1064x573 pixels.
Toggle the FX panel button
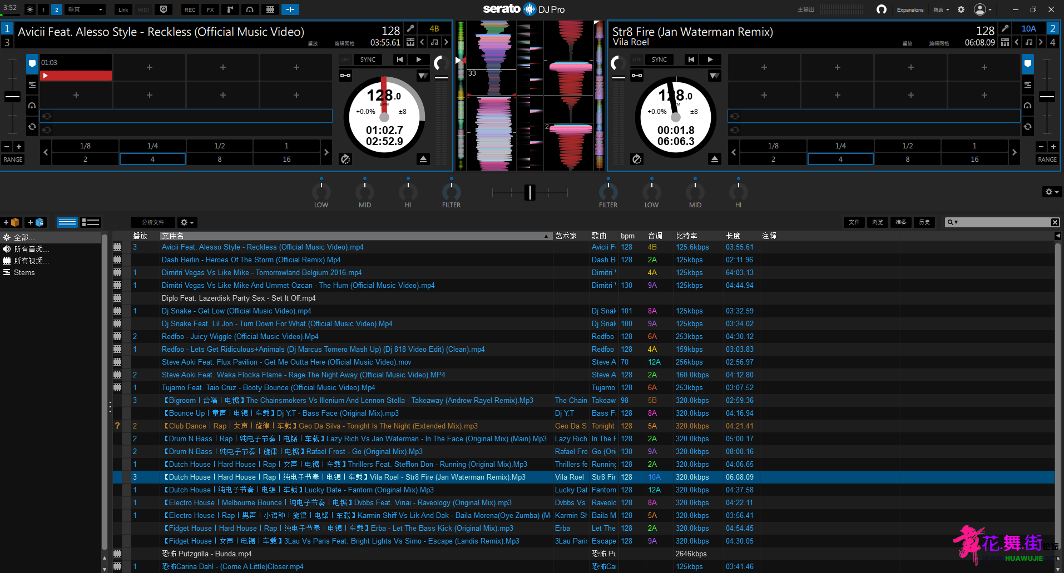[210, 9]
